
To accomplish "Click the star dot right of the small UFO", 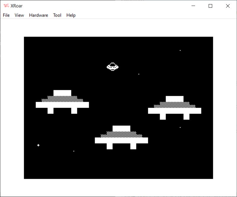I will coord(139,74).
